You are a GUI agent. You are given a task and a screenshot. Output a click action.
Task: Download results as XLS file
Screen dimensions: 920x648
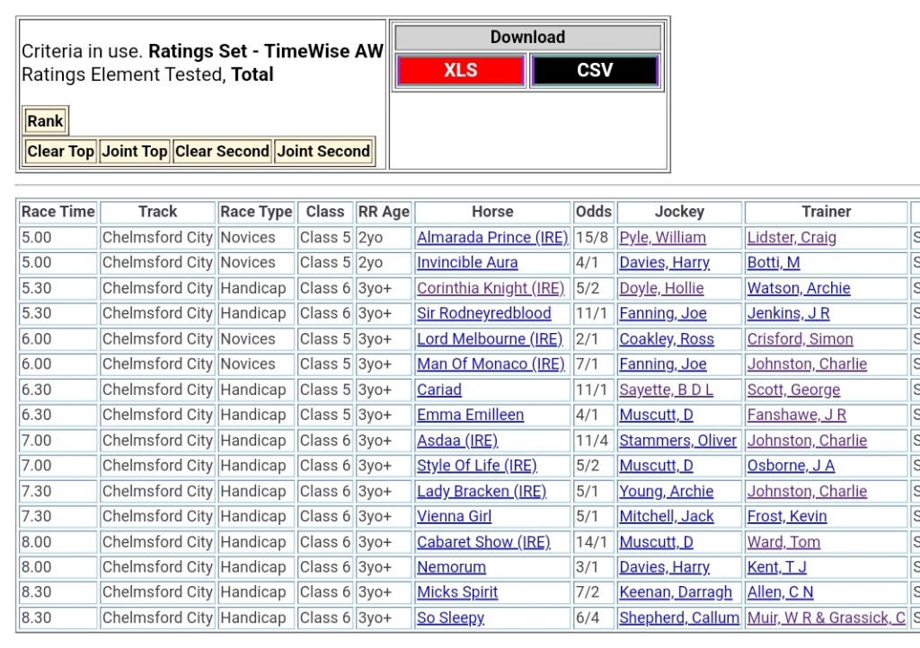pos(460,71)
